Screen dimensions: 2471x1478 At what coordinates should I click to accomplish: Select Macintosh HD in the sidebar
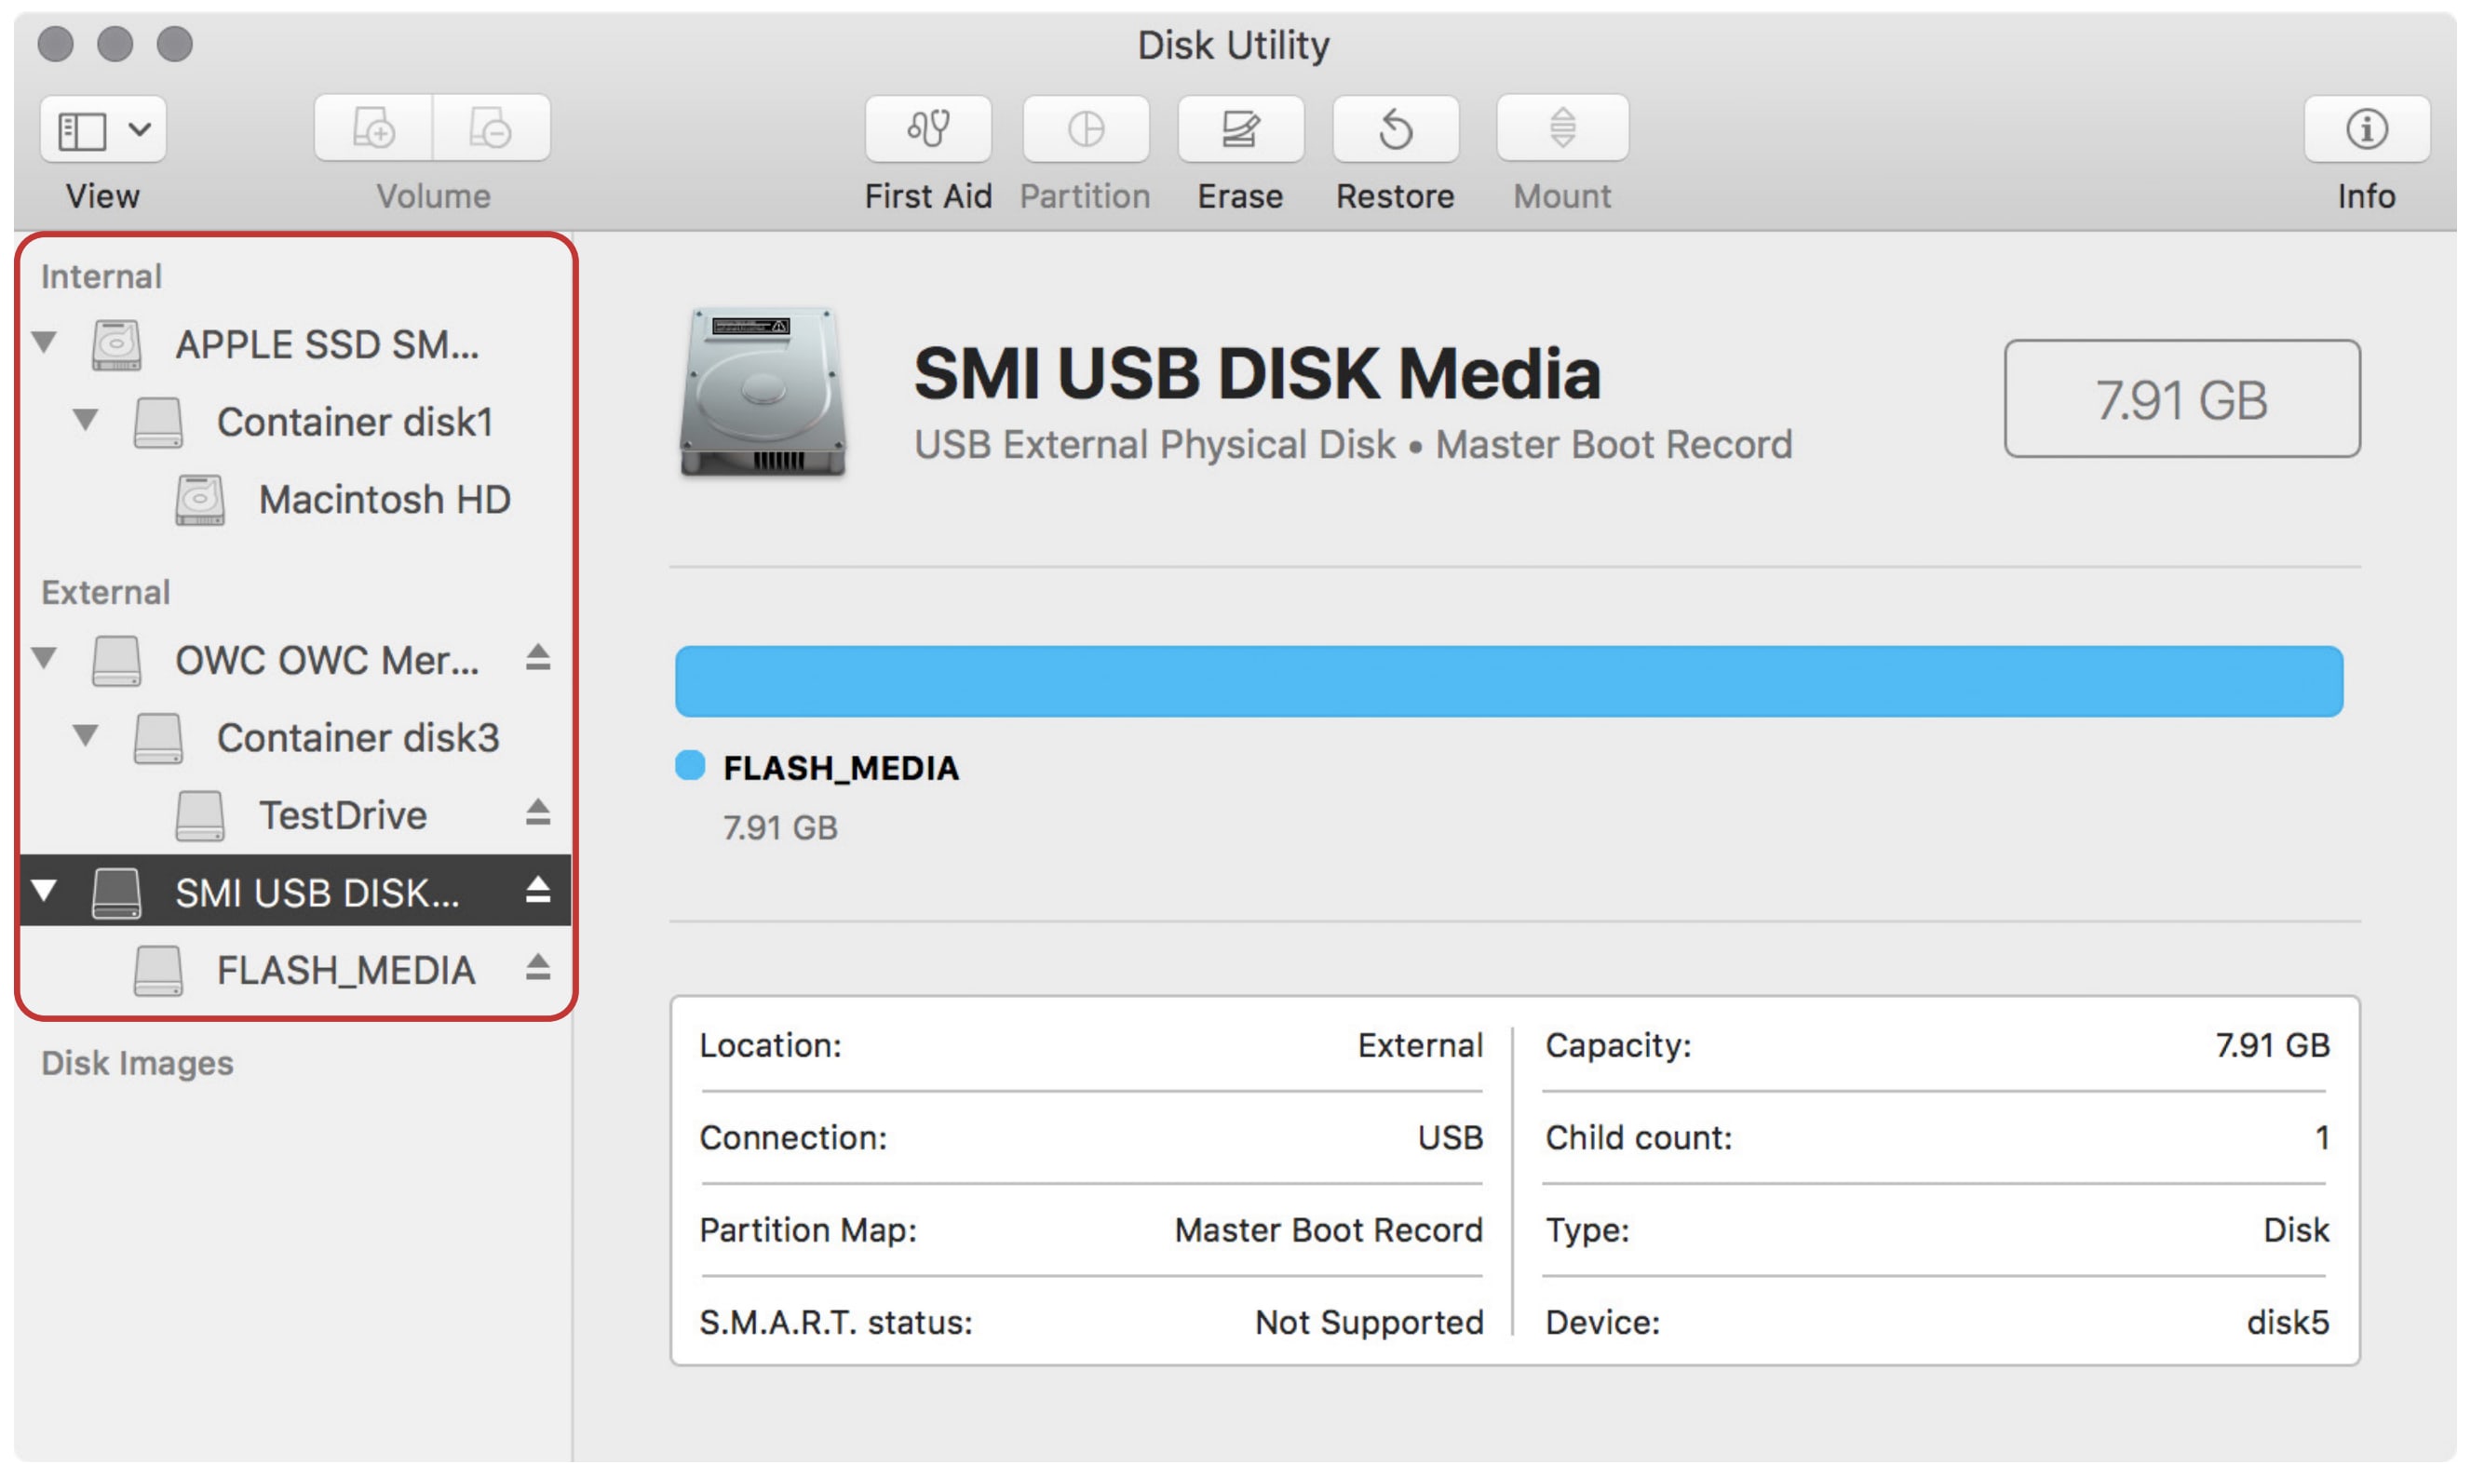(384, 500)
